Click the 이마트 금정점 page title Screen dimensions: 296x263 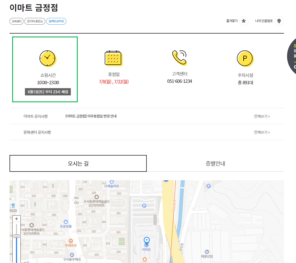coord(34,8)
